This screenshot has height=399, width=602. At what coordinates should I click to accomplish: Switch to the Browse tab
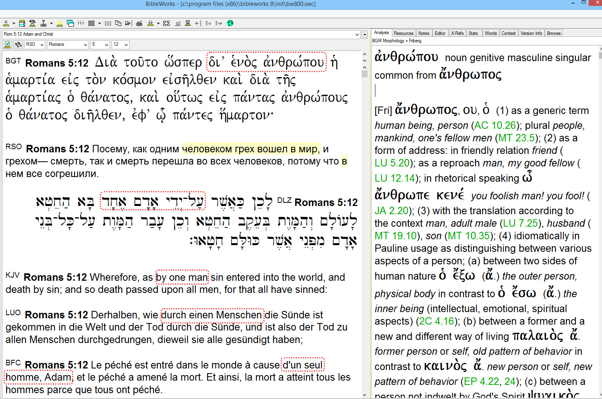(553, 33)
